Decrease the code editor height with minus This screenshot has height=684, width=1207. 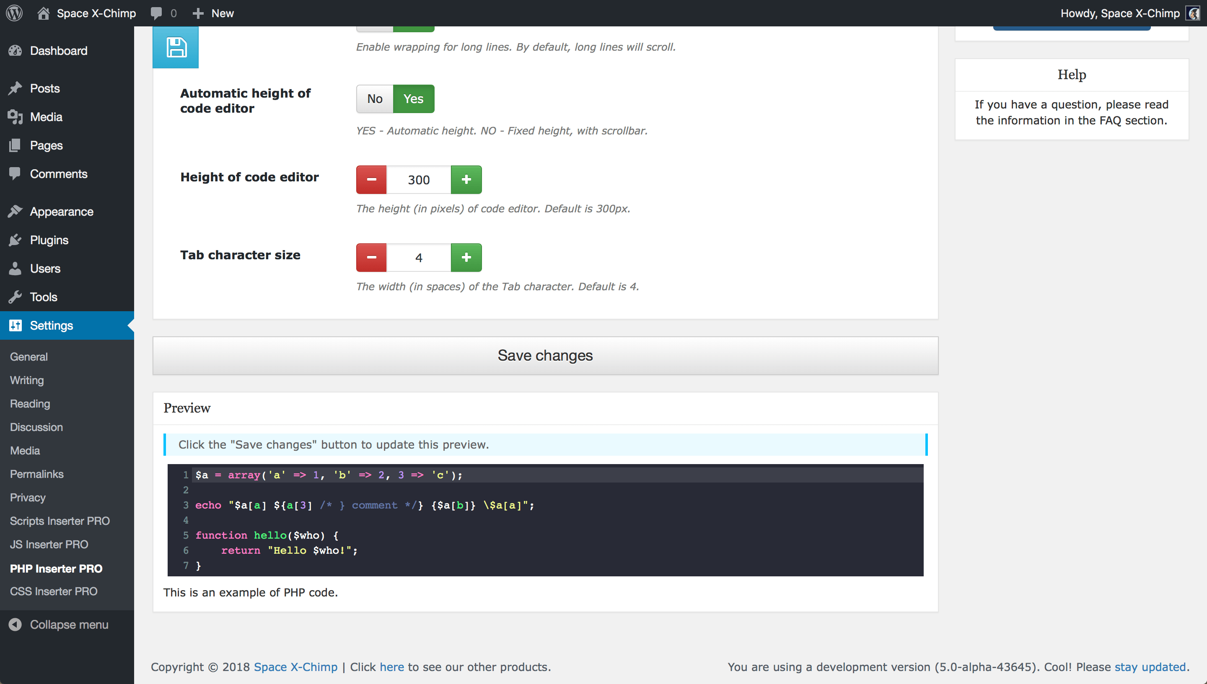tap(371, 179)
